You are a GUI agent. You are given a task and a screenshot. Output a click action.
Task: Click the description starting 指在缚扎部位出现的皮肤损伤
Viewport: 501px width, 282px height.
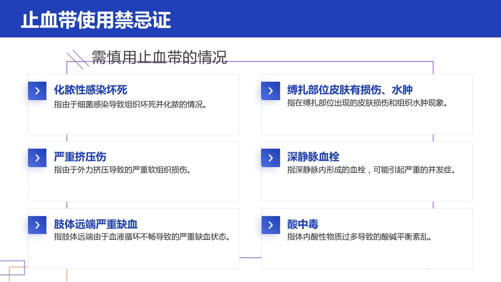click(x=368, y=103)
